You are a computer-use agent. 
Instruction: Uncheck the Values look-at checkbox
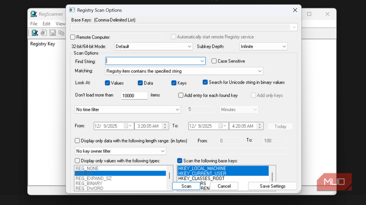[107, 83]
